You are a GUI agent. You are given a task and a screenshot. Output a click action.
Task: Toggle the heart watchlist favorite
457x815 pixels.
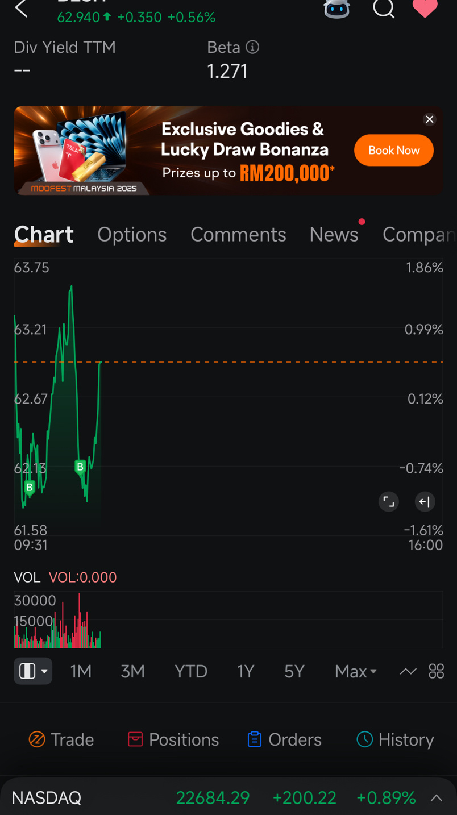(425, 8)
